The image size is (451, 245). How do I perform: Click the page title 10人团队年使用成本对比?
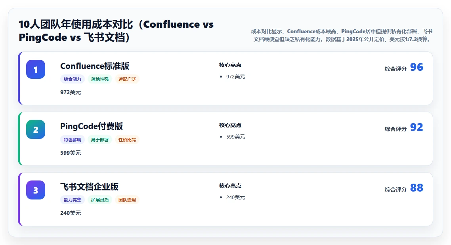coord(116,31)
